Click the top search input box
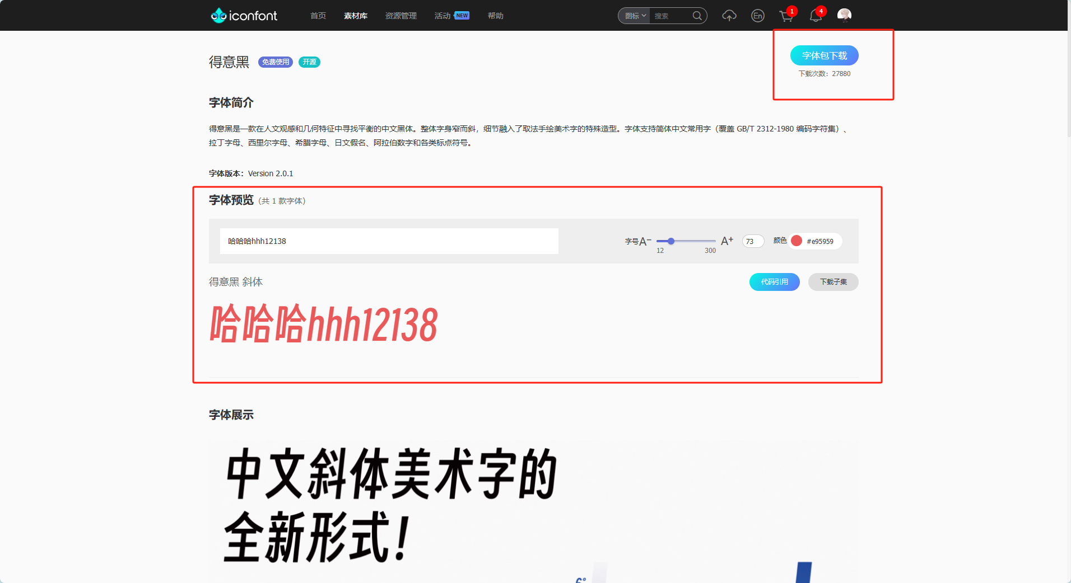 click(x=671, y=16)
